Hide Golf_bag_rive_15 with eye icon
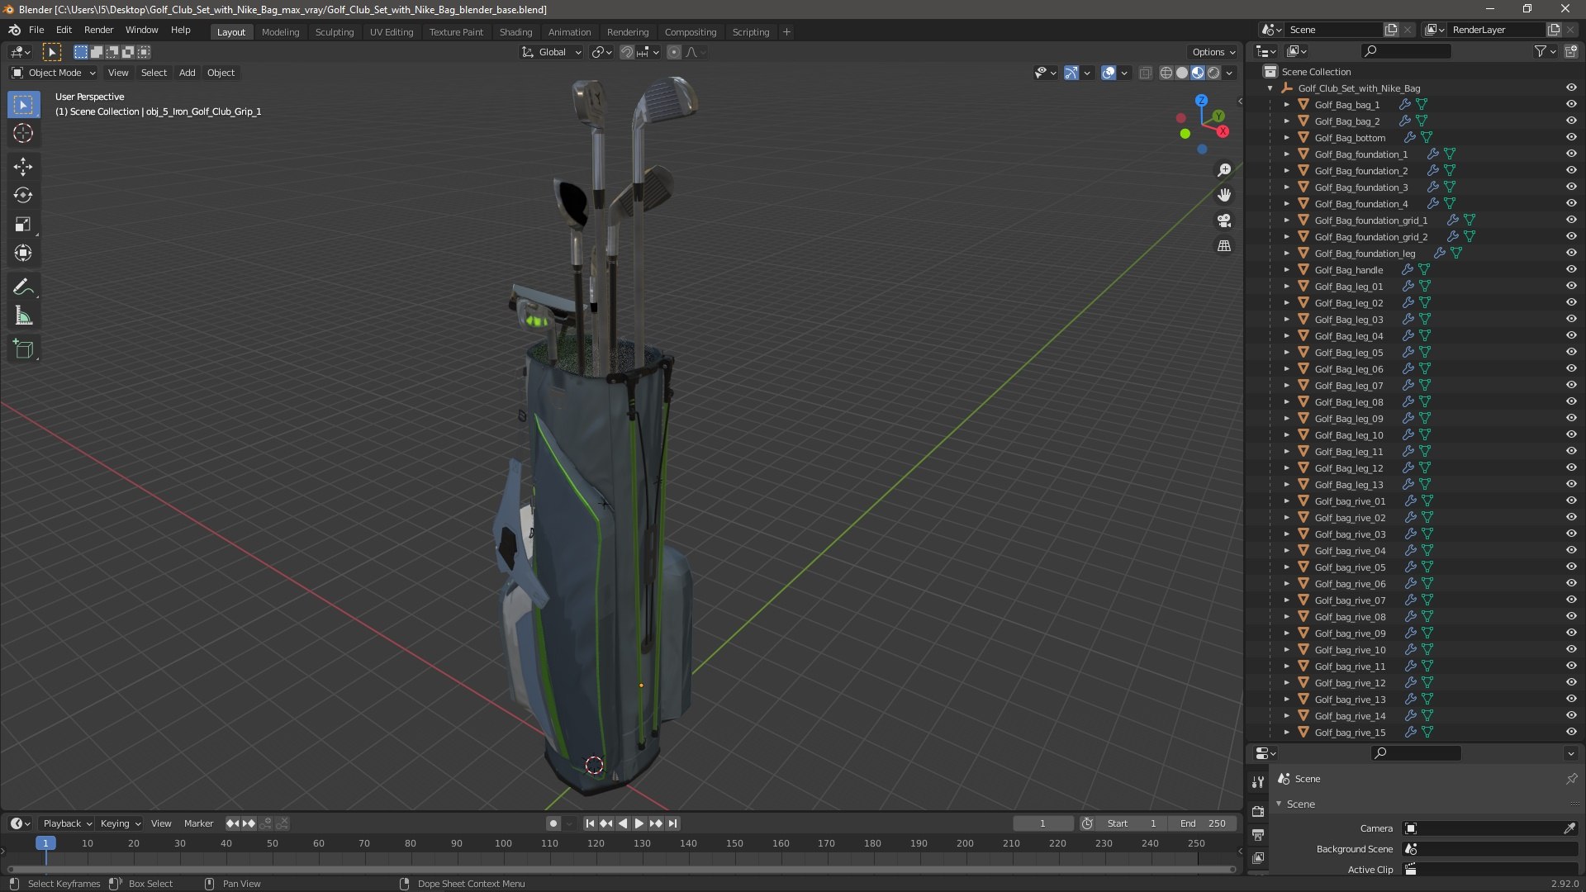Image resolution: width=1586 pixels, height=892 pixels. click(x=1571, y=733)
